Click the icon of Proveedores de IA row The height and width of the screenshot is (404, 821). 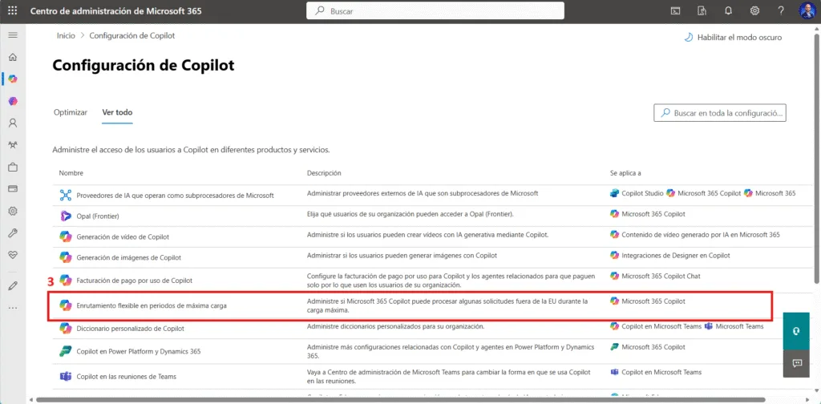[66, 196]
